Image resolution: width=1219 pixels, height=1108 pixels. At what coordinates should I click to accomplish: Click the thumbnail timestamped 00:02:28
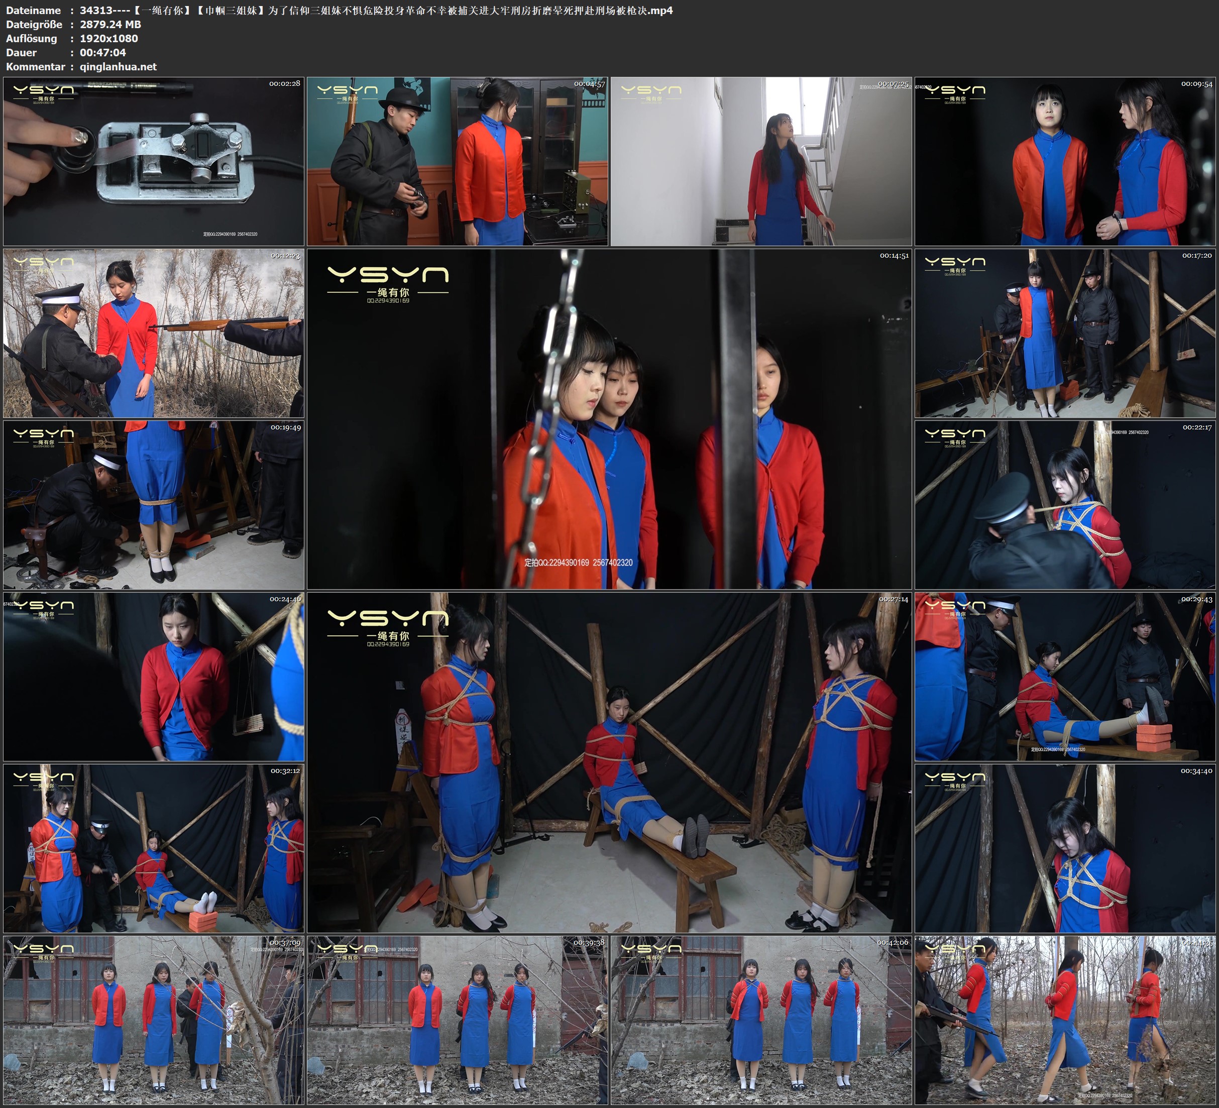(154, 161)
